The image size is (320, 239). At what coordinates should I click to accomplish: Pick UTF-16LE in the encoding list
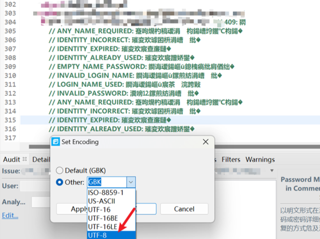click(111, 227)
